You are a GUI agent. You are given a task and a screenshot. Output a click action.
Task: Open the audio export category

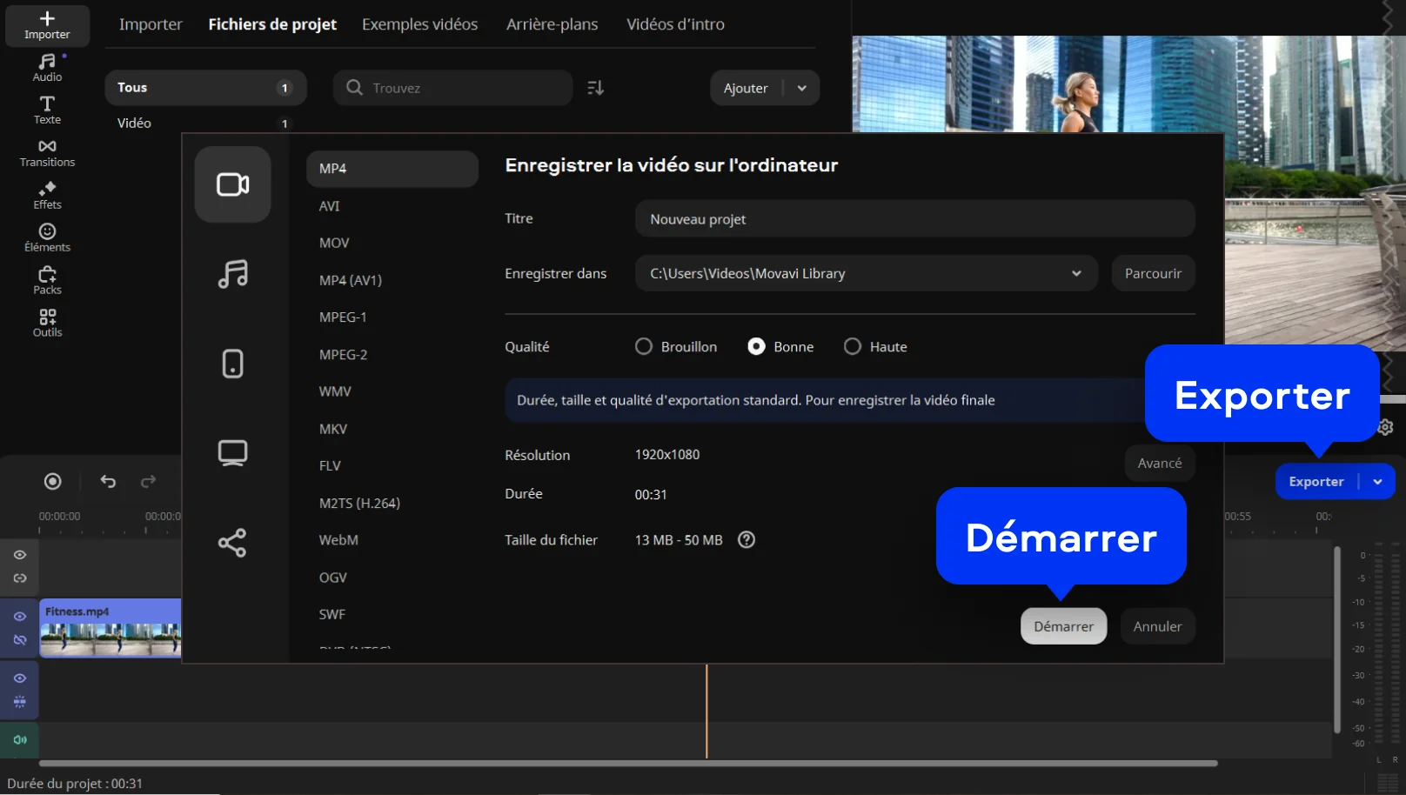pos(232,274)
